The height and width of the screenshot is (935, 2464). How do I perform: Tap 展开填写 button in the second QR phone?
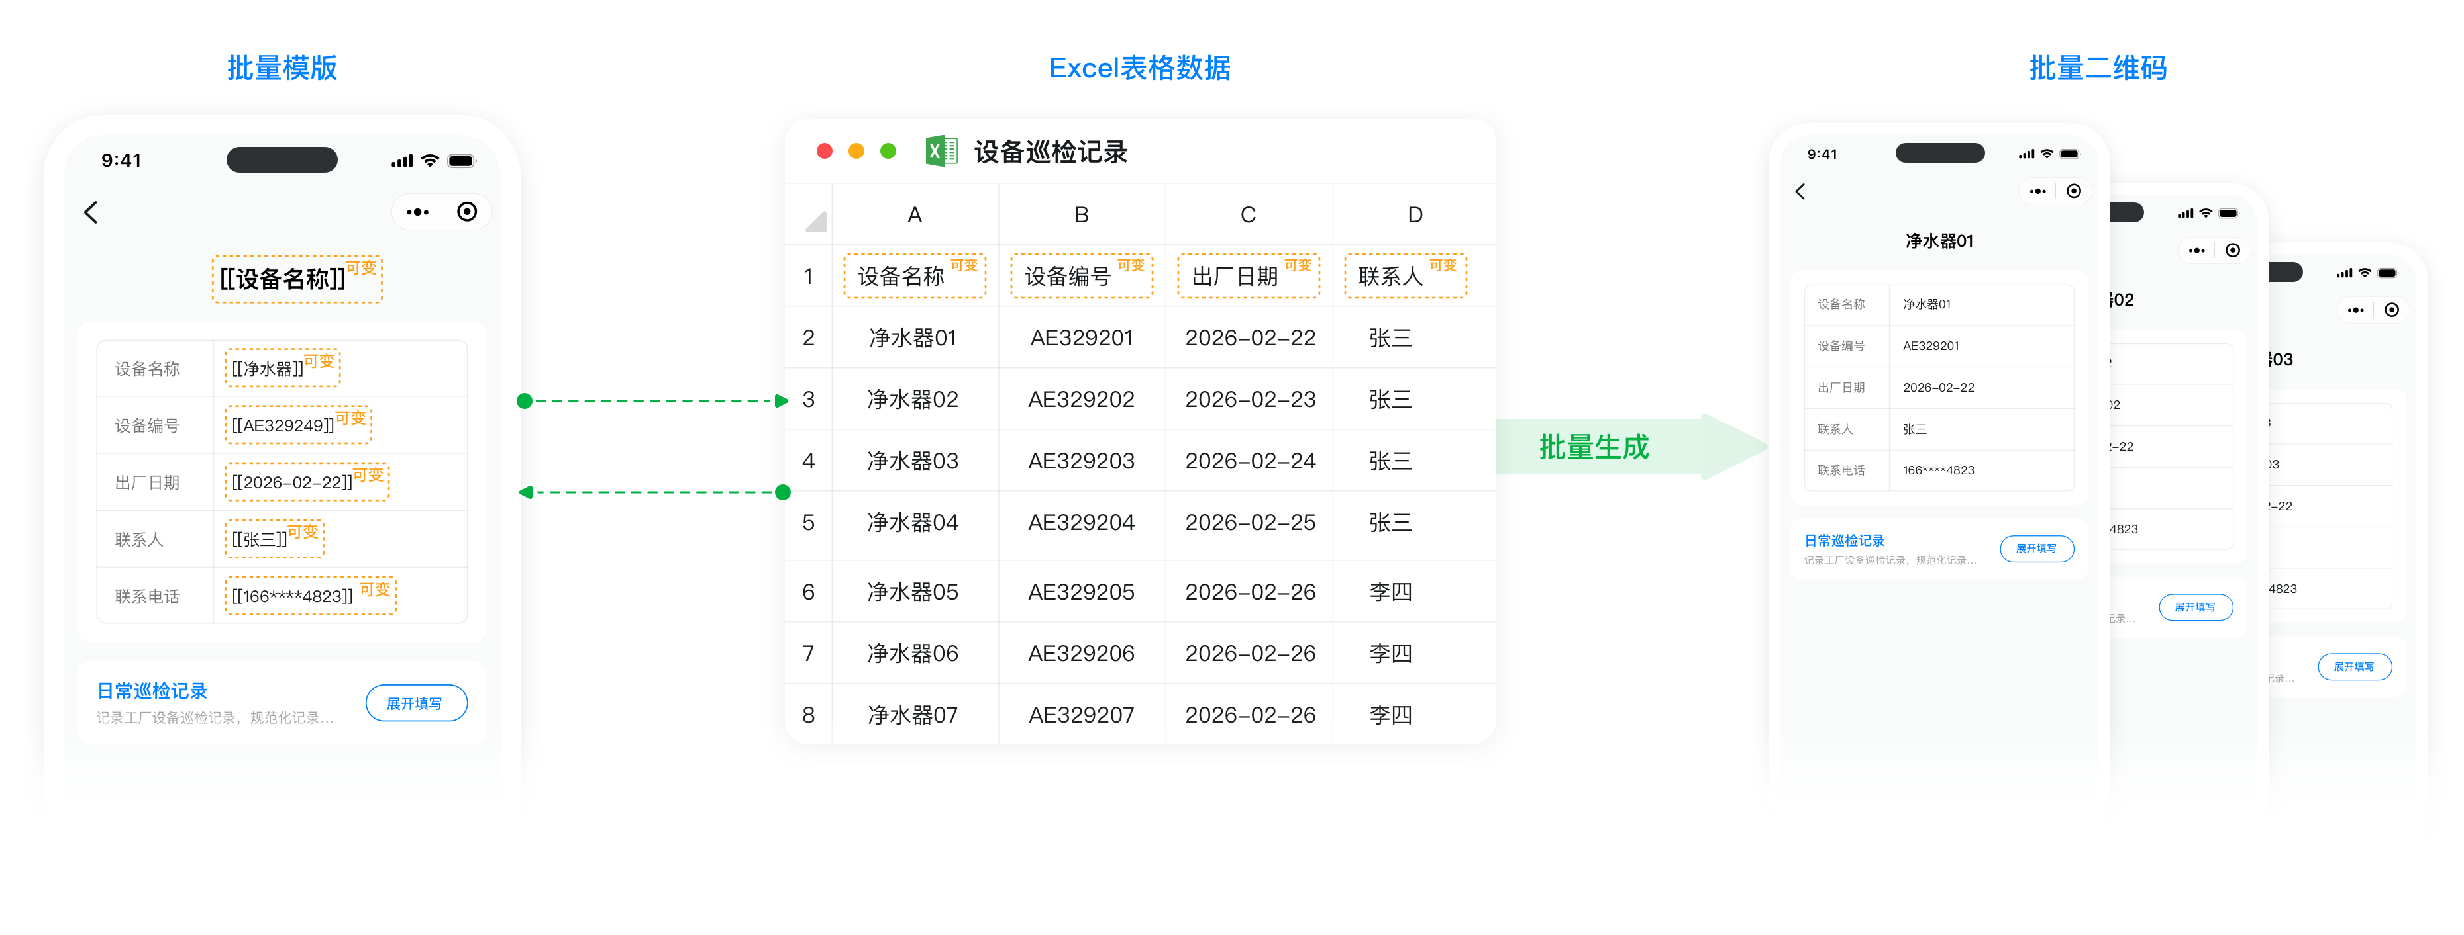pos(2195,607)
